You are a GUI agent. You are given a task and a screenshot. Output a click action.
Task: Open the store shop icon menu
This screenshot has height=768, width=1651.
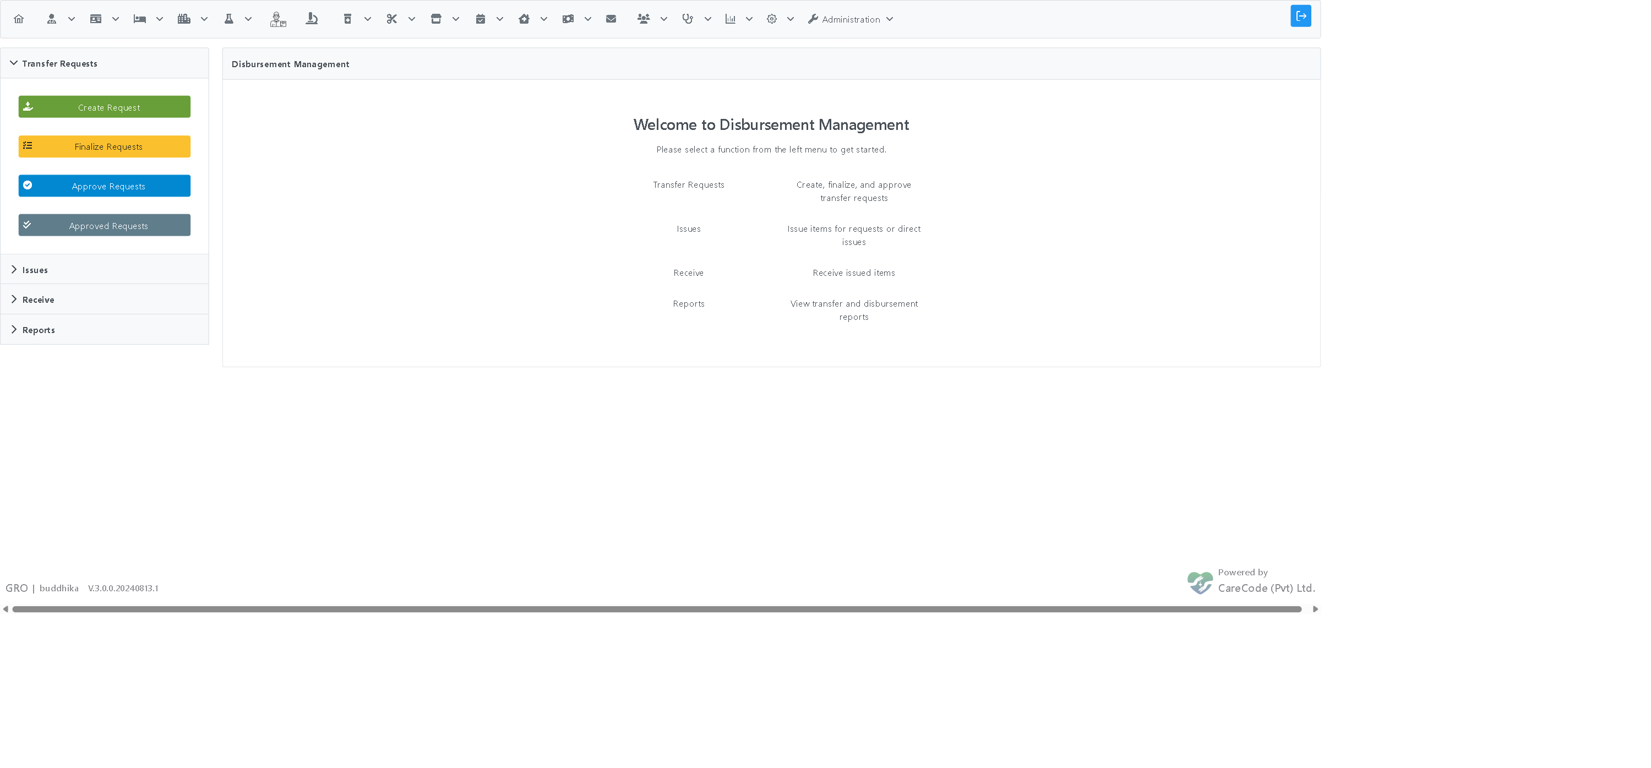[436, 19]
